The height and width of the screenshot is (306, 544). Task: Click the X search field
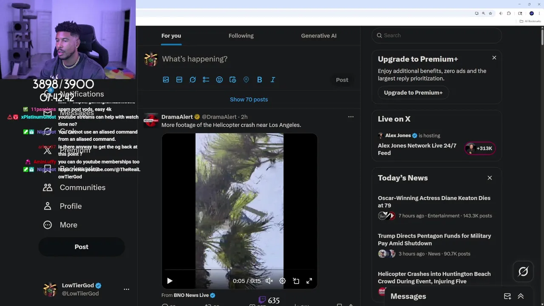pos(437,35)
